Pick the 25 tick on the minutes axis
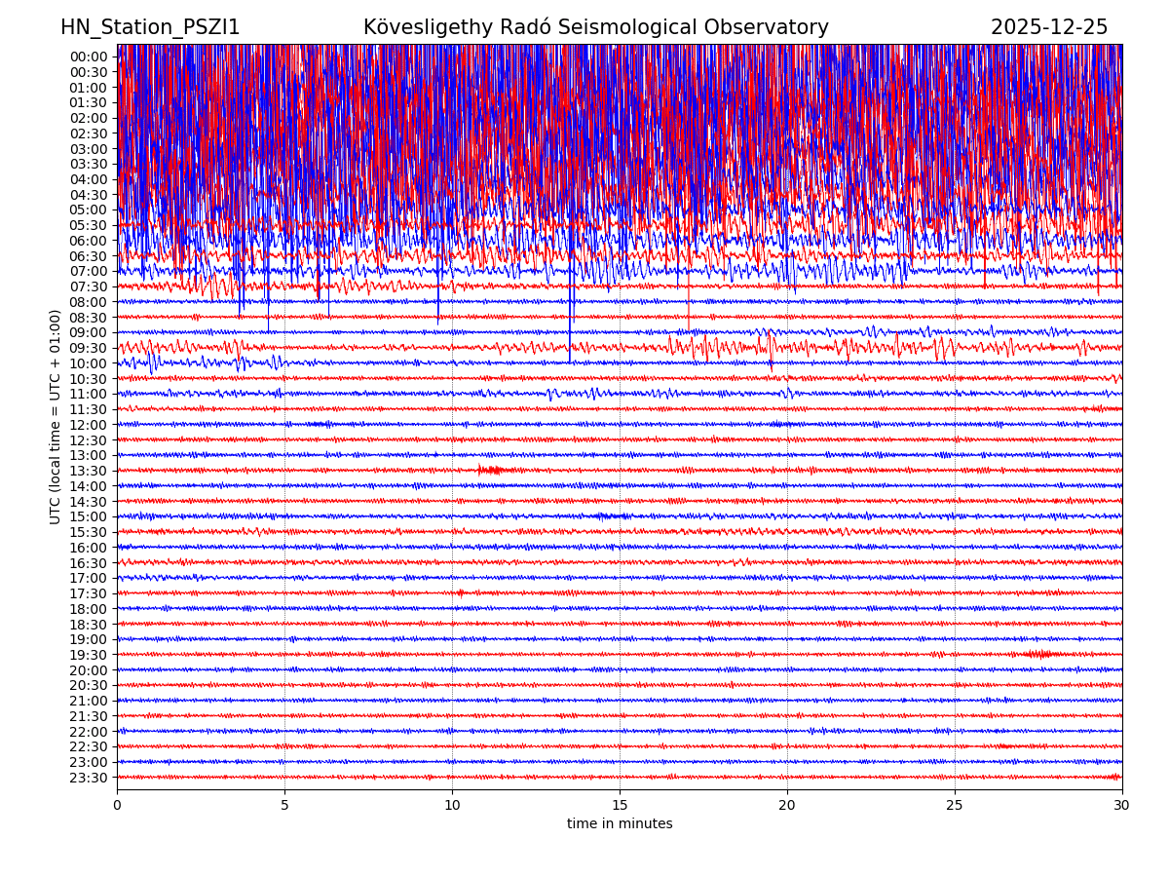Screen dimensions: 1169x877 (955, 806)
